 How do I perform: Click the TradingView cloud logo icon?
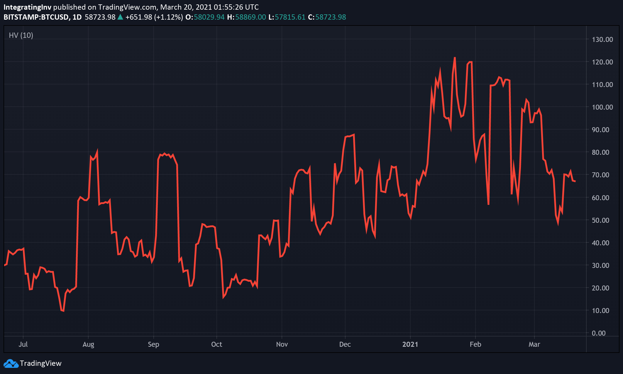click(11, 363)
